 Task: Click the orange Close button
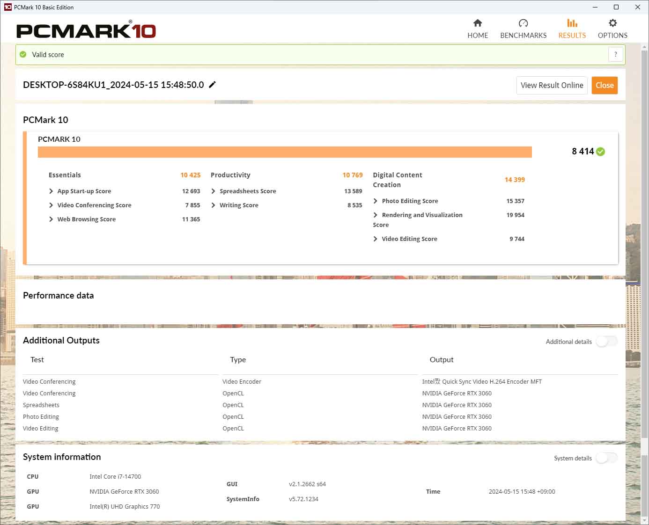point(605,85)
